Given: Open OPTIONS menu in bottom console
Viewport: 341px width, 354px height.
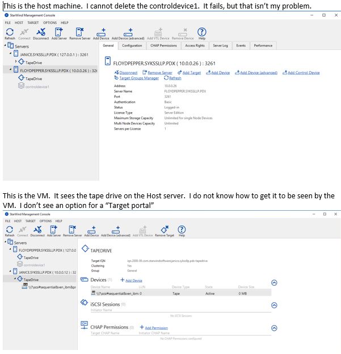Looking at the screenshot, I should click(45, 221).
